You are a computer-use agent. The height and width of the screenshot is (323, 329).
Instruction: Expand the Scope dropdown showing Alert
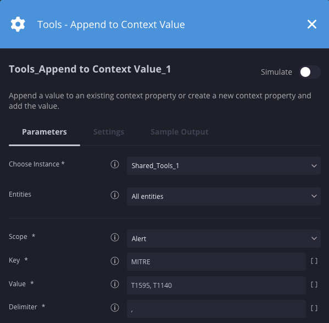(224, 238)
